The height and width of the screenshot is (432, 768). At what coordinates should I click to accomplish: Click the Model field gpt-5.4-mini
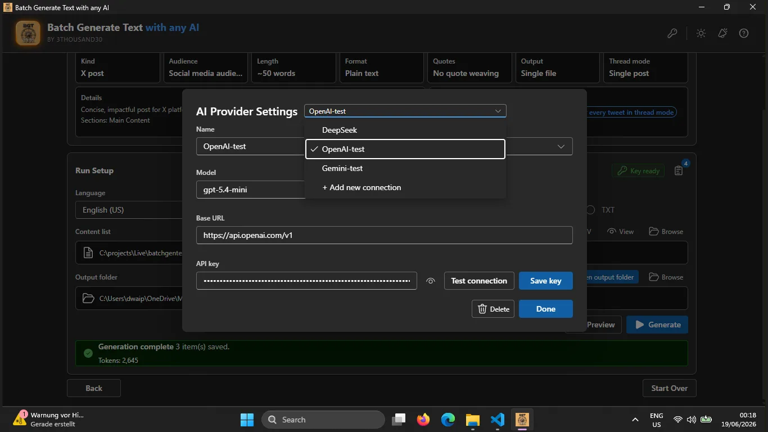(250, 190)
